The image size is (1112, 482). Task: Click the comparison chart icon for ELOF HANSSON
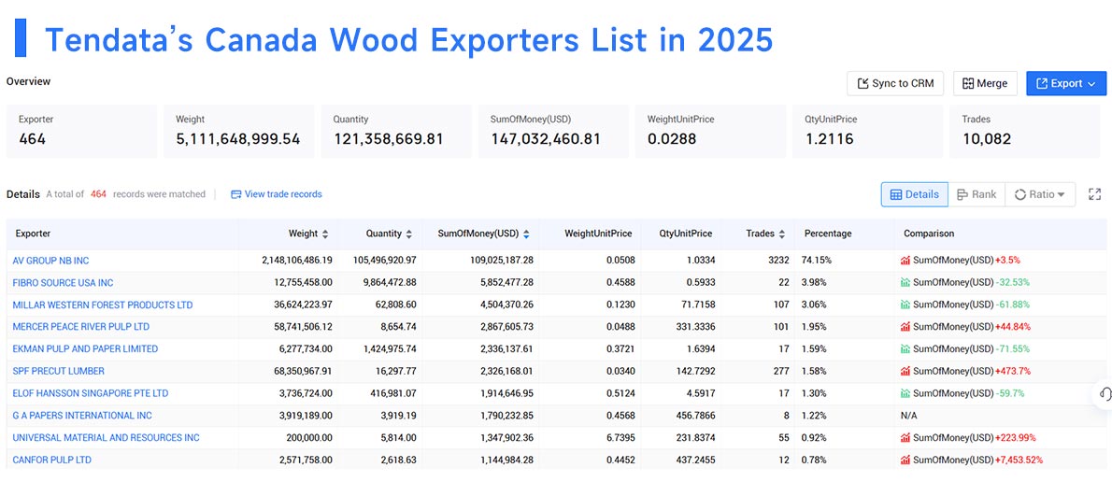coord(905,392)
